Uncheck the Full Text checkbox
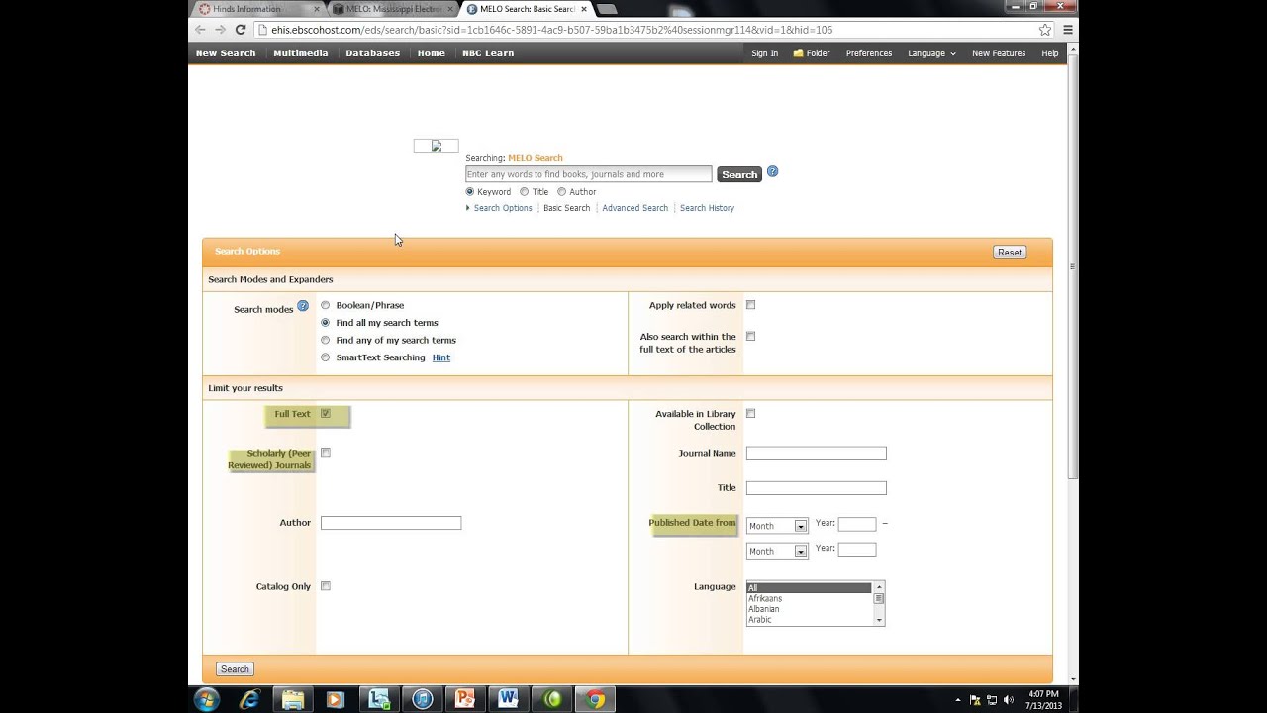Viewport: 1267px width, 713px height. point(325,413)
